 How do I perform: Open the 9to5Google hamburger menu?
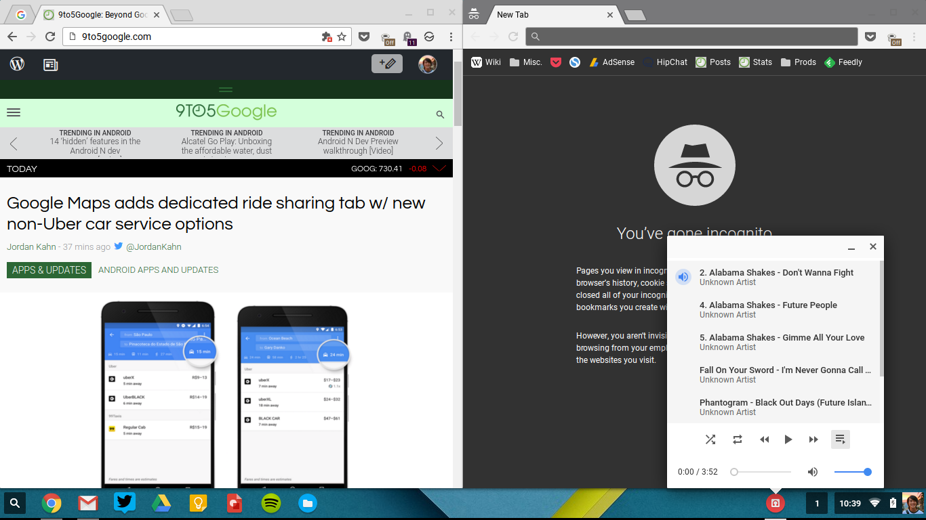tap(14, 113)
